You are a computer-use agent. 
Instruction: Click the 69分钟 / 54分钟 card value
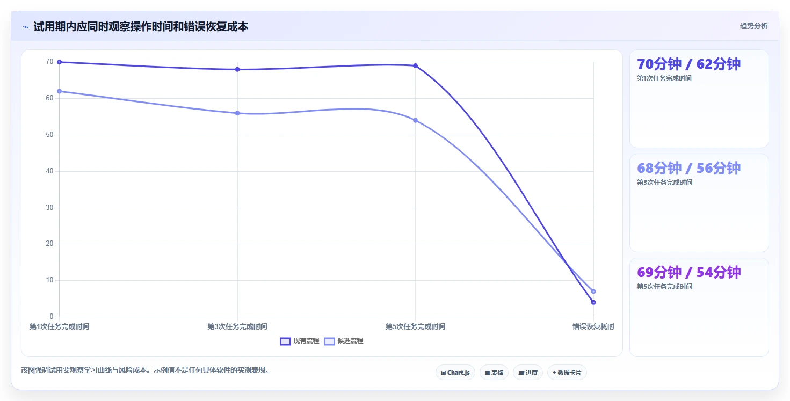pyautogui.click(x=688, y=272)
